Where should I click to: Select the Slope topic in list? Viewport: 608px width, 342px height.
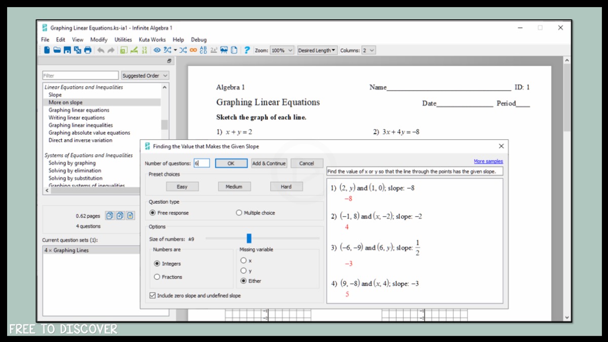(x=55, y=95)
